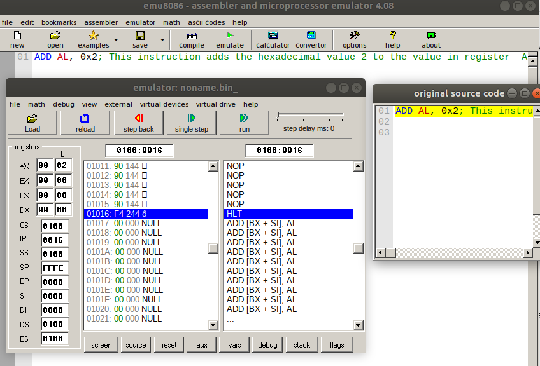This screenshot has height=366, width=540.
Task: Click the compile toolbar icon
Action: pos(191,39)
